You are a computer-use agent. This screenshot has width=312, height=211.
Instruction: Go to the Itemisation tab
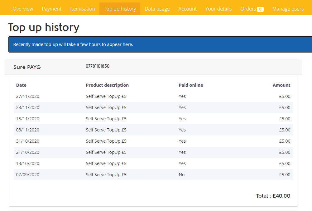tap(83, 9)
